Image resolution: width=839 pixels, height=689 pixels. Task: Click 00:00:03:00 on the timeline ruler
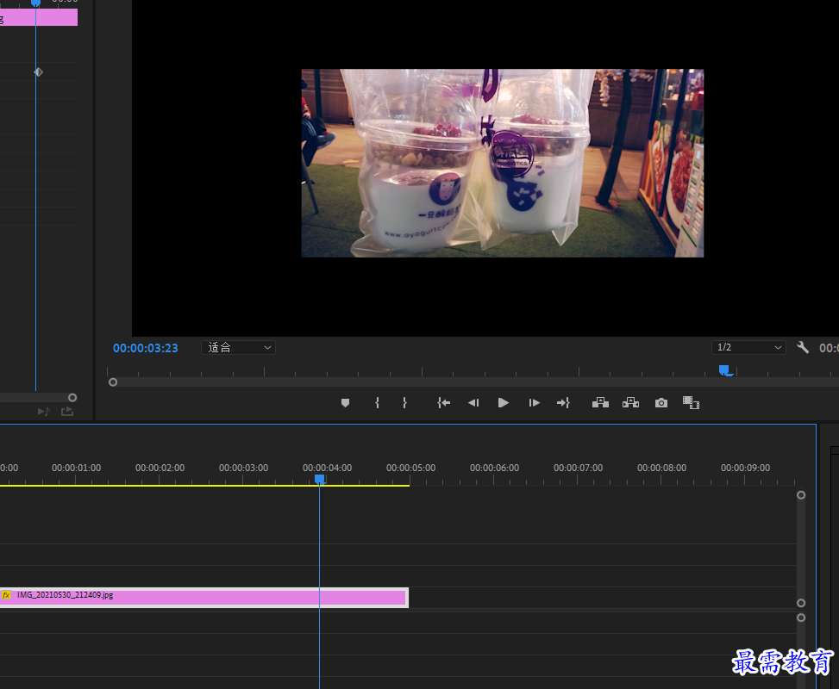[243, 468]
